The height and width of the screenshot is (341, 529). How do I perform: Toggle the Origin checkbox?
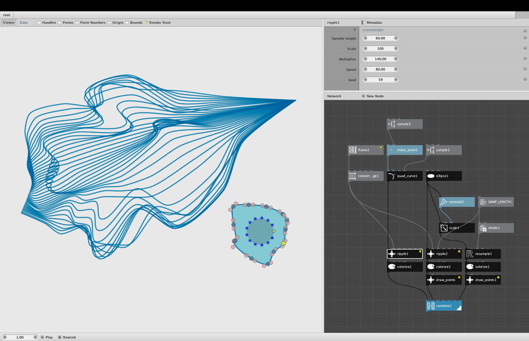(110, 23)
